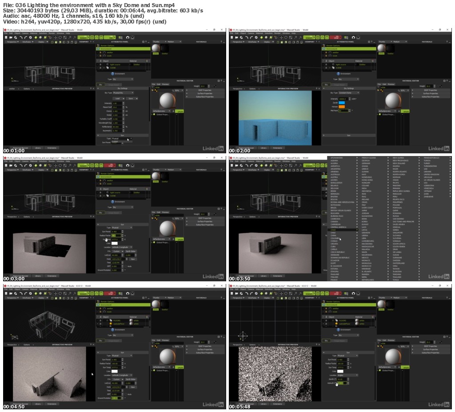The image size is (455, 412).
Task: Click the green sphere icon in the 00:02:00 frame toolbar
Action: [261, 37]
